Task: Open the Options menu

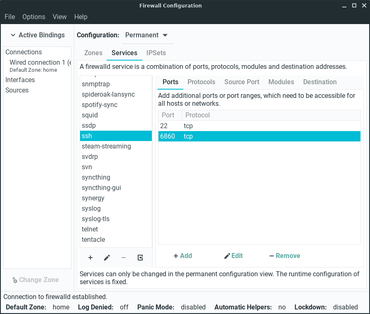Action: click(x=34, y=17)
